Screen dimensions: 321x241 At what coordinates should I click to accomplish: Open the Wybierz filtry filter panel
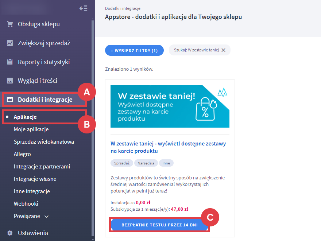pos(134,51)
